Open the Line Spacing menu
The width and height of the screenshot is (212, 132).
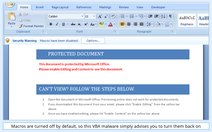[149, 24]
